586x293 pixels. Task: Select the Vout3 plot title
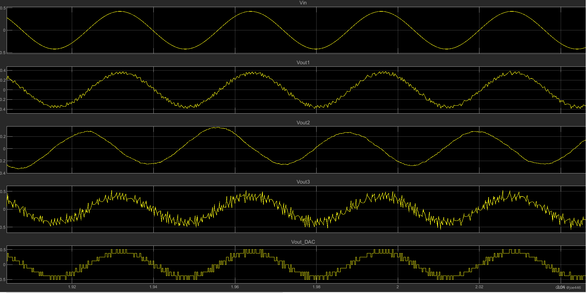click(303, 182)
